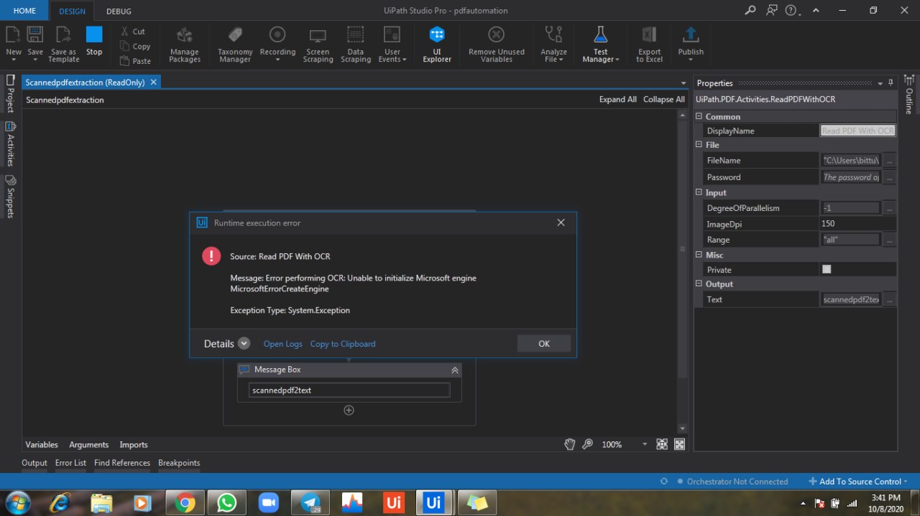Viewport: 920px width, 516px height.
Task: Click the scannedpdf2text message input
Action: coord(349,390)
